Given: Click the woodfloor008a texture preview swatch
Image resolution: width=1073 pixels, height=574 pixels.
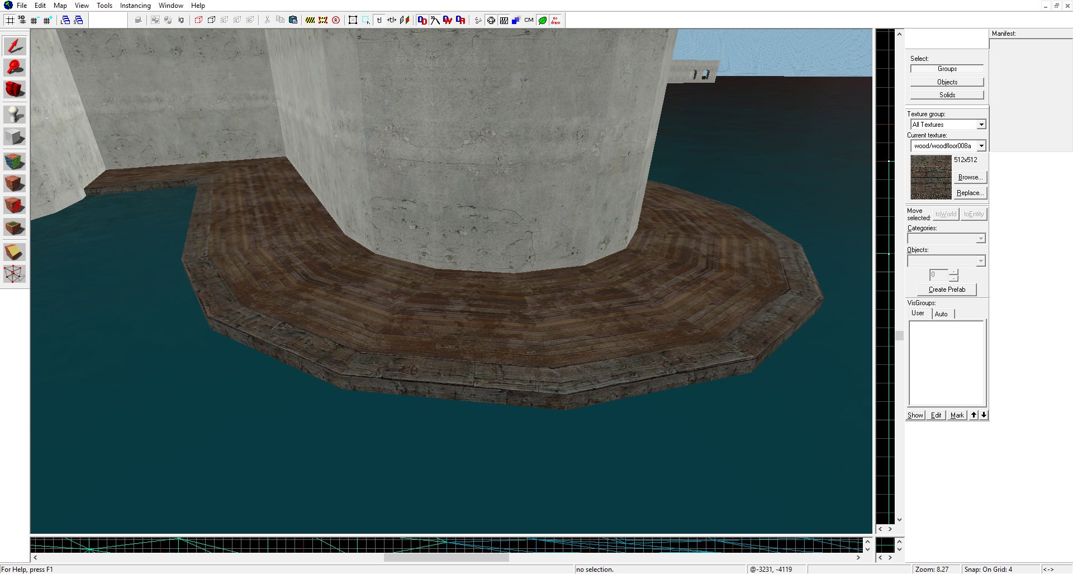Looking at the screenshot, I should click(930, 177).
